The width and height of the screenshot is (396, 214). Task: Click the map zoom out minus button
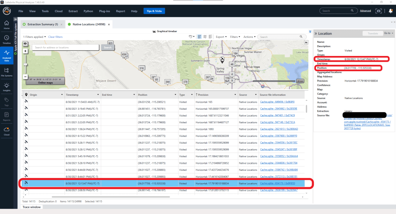coord(26,76)
